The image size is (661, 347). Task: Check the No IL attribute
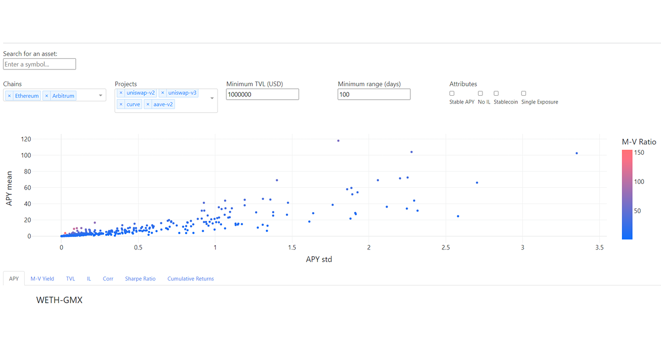pyautogui.click(x=480, y=94)
